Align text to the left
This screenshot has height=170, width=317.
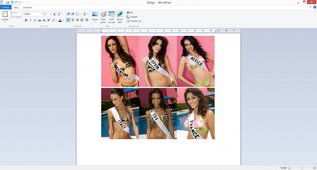68,20
